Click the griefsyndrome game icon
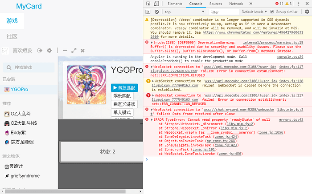The height and width of the screenshot is (194, 312). [7, 176]
